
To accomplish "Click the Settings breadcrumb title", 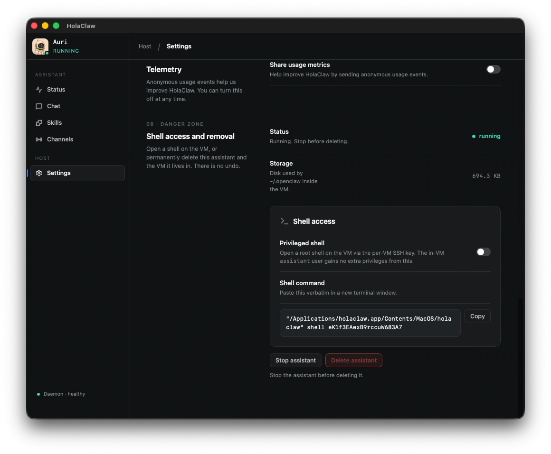I will click(179, 46).
